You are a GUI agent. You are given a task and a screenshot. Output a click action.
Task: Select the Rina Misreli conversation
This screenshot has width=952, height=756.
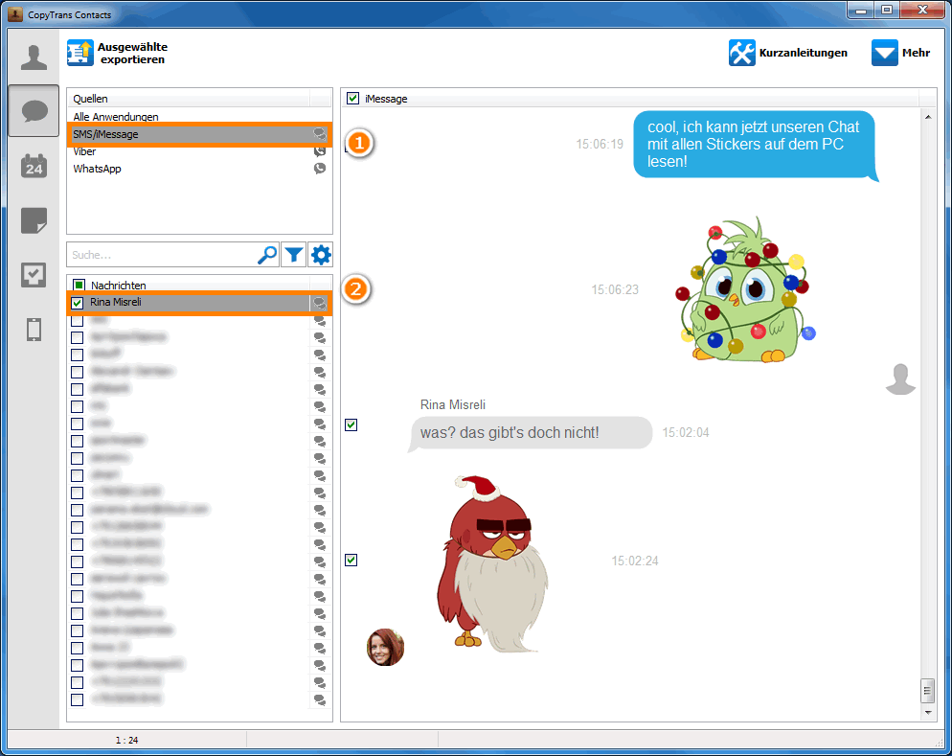click(x=199, y=303)
